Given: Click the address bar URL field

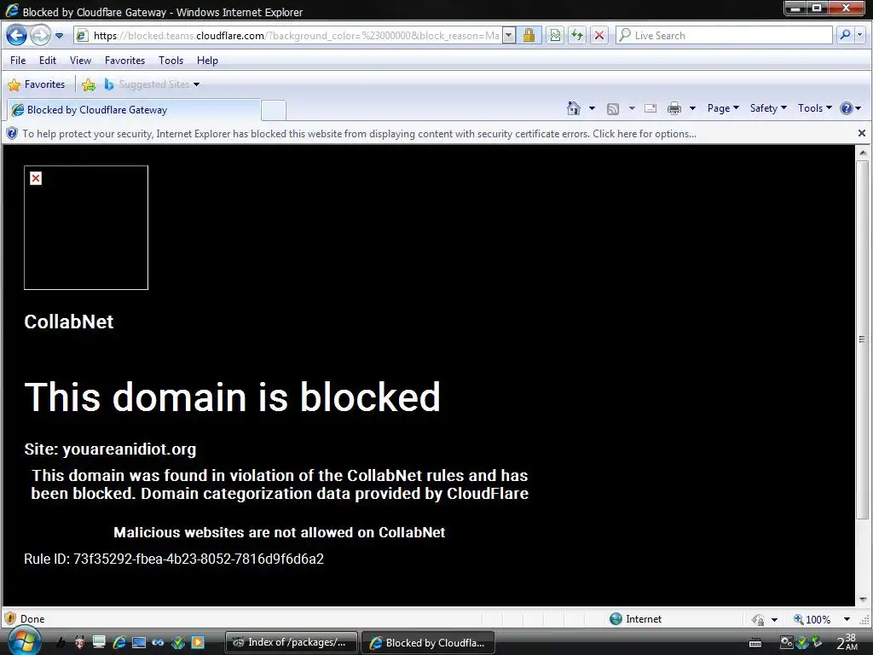Looking at the screenshot, I should click(x=288, y=36).
